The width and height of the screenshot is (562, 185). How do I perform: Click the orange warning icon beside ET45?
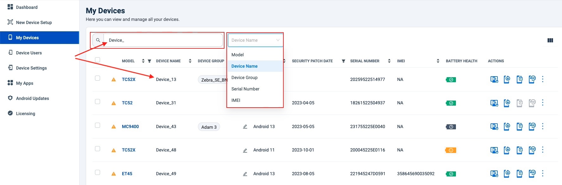point(114,174)
